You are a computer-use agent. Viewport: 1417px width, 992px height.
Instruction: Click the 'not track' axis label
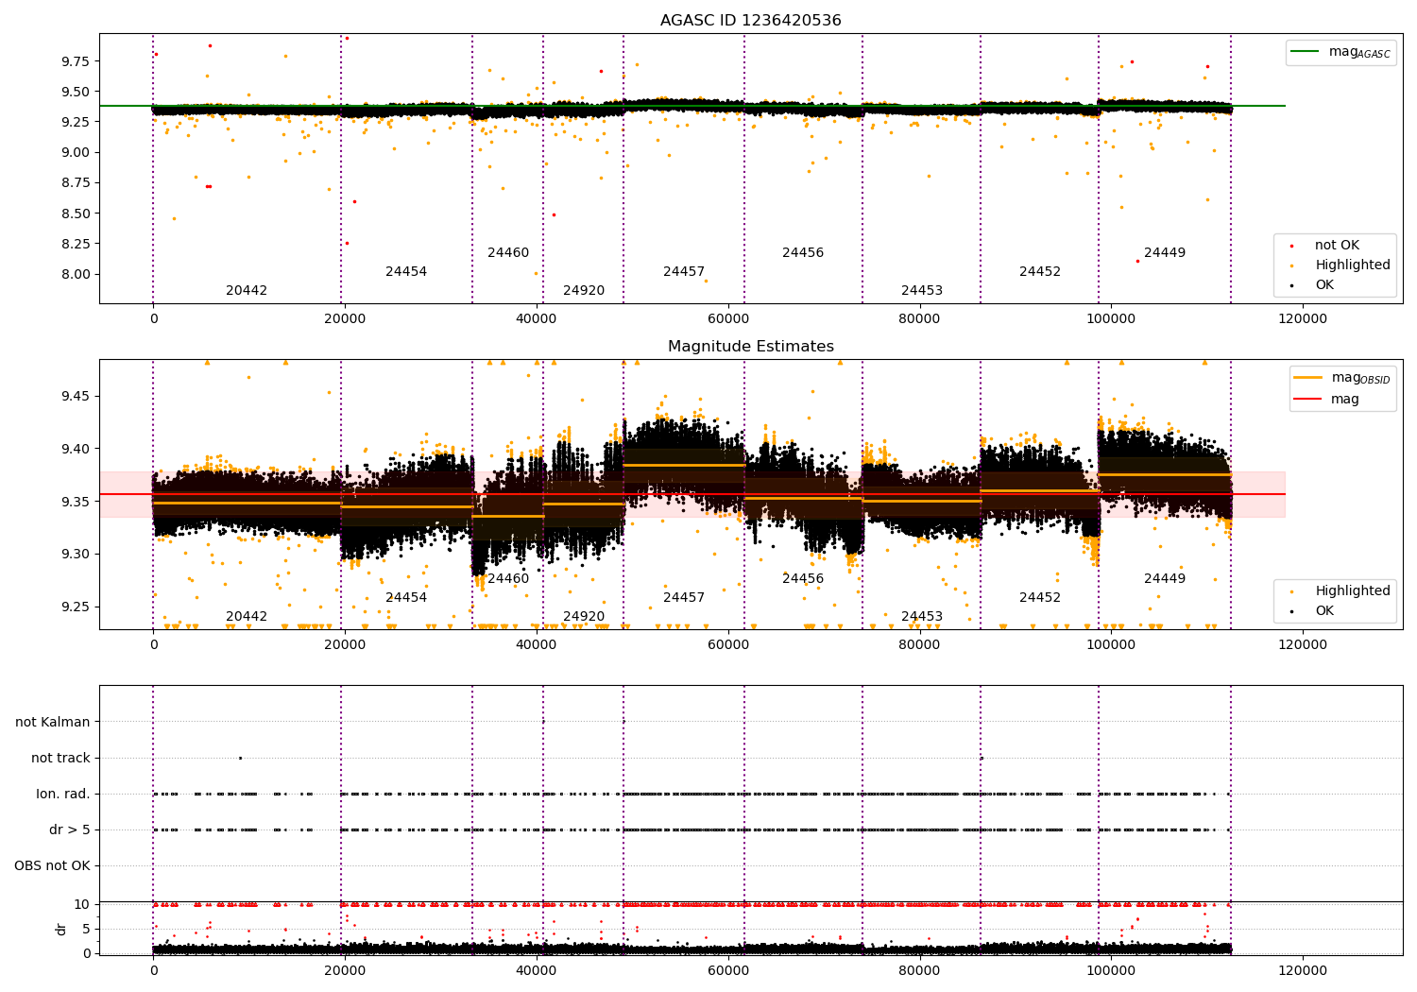(60, 758)
